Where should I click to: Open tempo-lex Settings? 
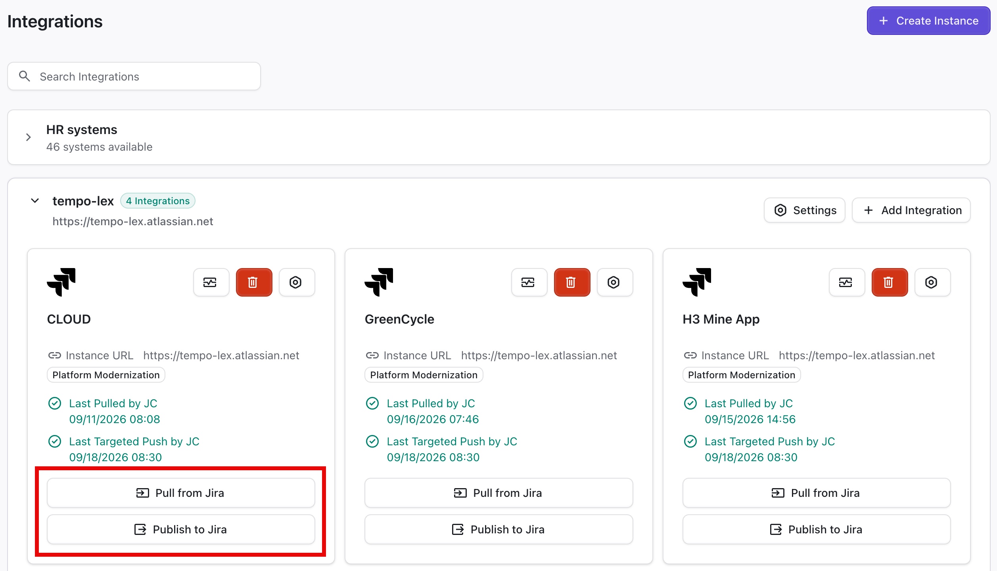804,210
